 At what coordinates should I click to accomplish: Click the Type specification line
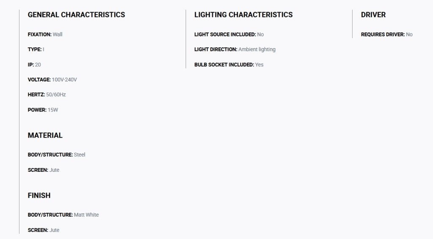click(x=36, y=49)
